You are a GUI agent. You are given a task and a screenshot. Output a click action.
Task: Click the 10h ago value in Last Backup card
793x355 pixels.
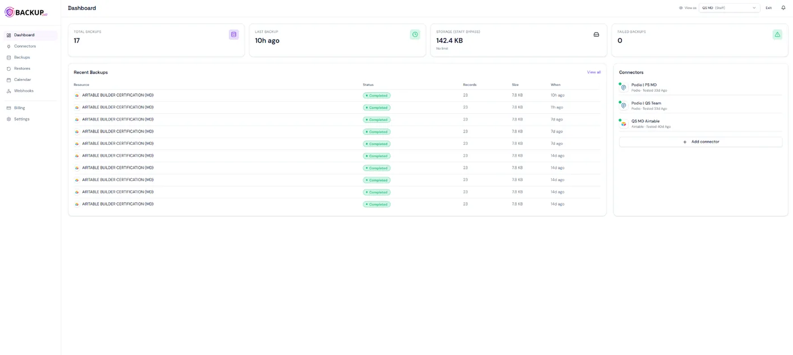[x=267, y=41]
